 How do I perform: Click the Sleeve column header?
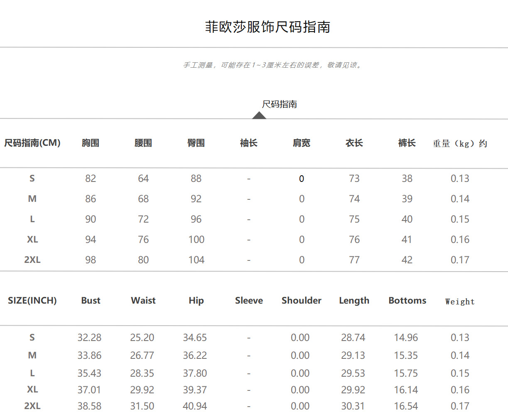(x=249, y=301)
